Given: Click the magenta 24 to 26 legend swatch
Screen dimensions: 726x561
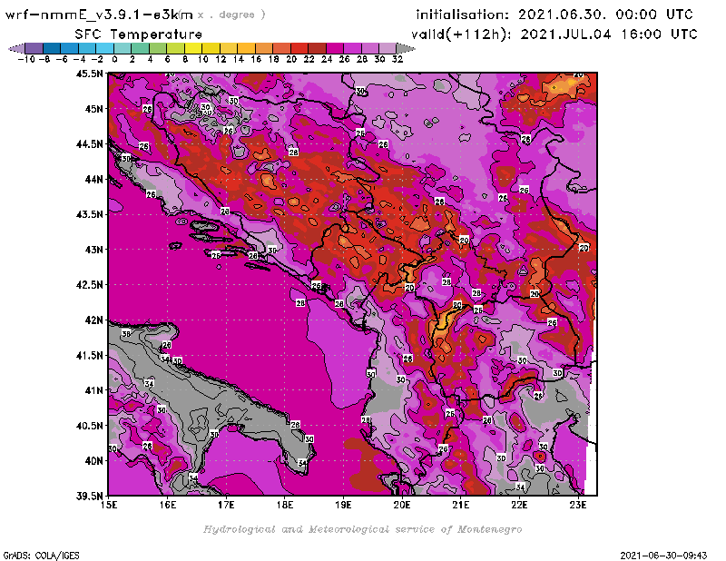Looking at the screenshot, I should 334,48.
